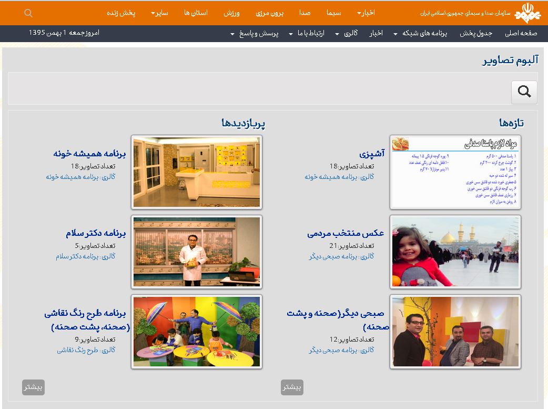Click the album search magnifier button

(524, 92)
